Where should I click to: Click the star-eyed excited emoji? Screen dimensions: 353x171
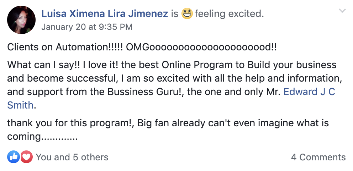(187, 14)
